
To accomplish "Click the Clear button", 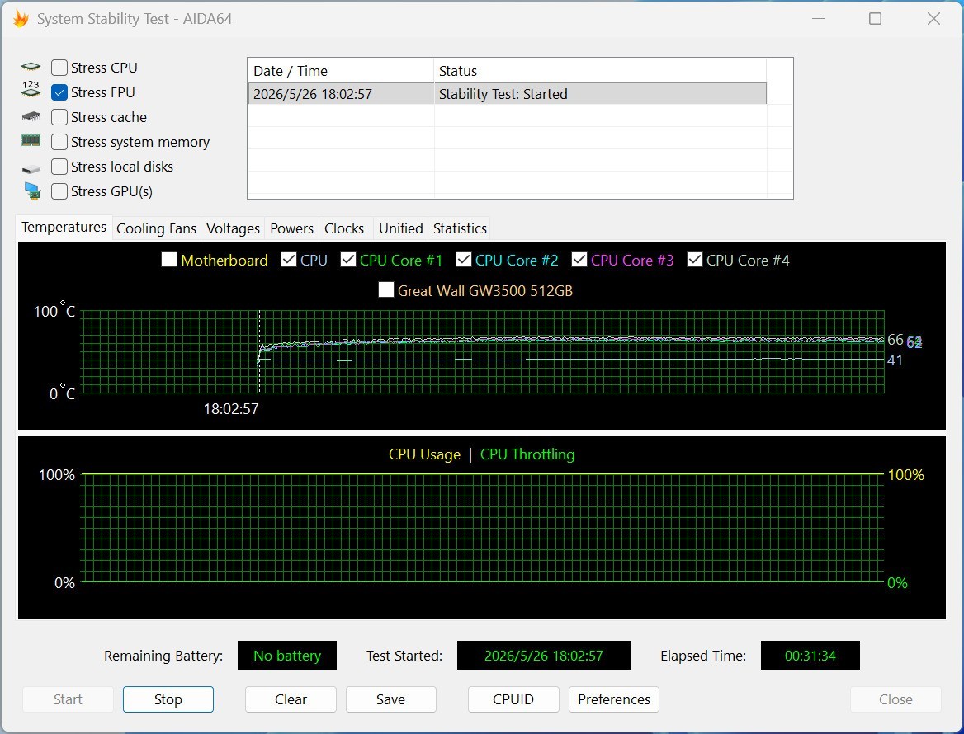I will (291, 699).
